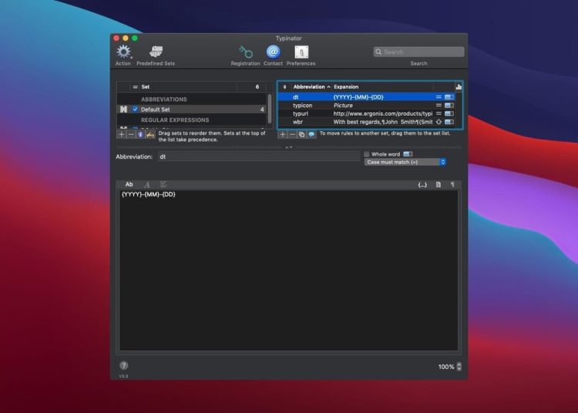Viewport: 578px width, 413px height.
Task: Click the statistics chart icon in rules header
Action: click(x=459, y=87)
